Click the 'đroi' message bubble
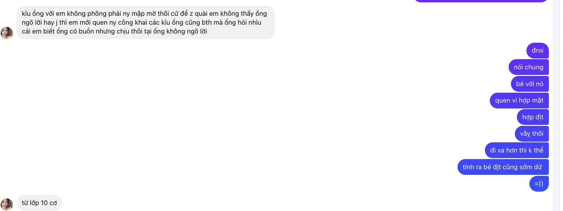 [537, 51]
